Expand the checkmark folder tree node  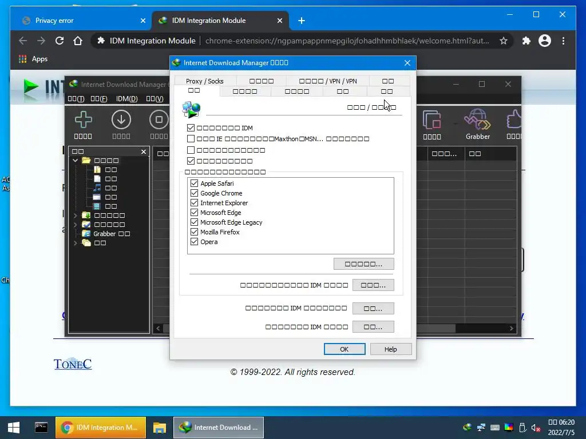[x=75, y=224]
